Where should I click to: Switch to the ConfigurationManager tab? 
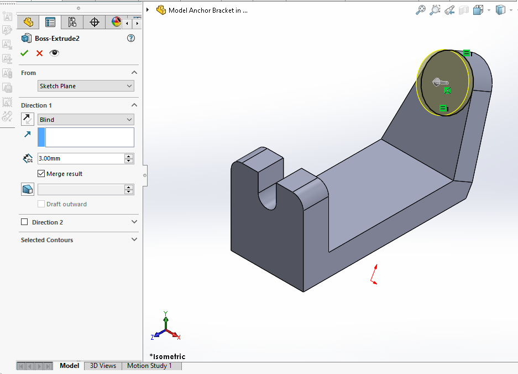[x=72, y=22]
